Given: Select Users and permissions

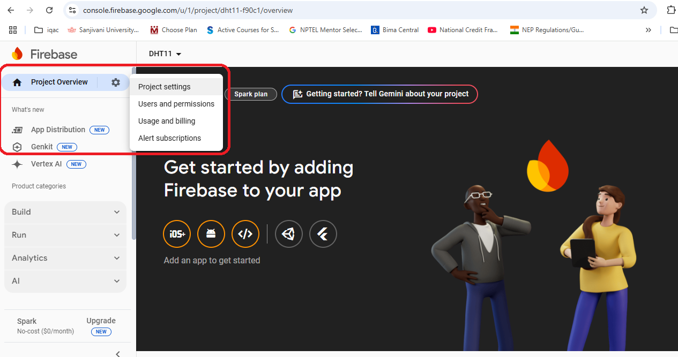Looking at the screenshot, I should click(x=176, y=104).
